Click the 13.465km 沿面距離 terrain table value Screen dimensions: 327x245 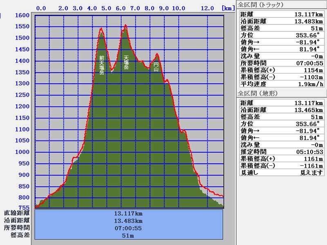click(309, 110)
